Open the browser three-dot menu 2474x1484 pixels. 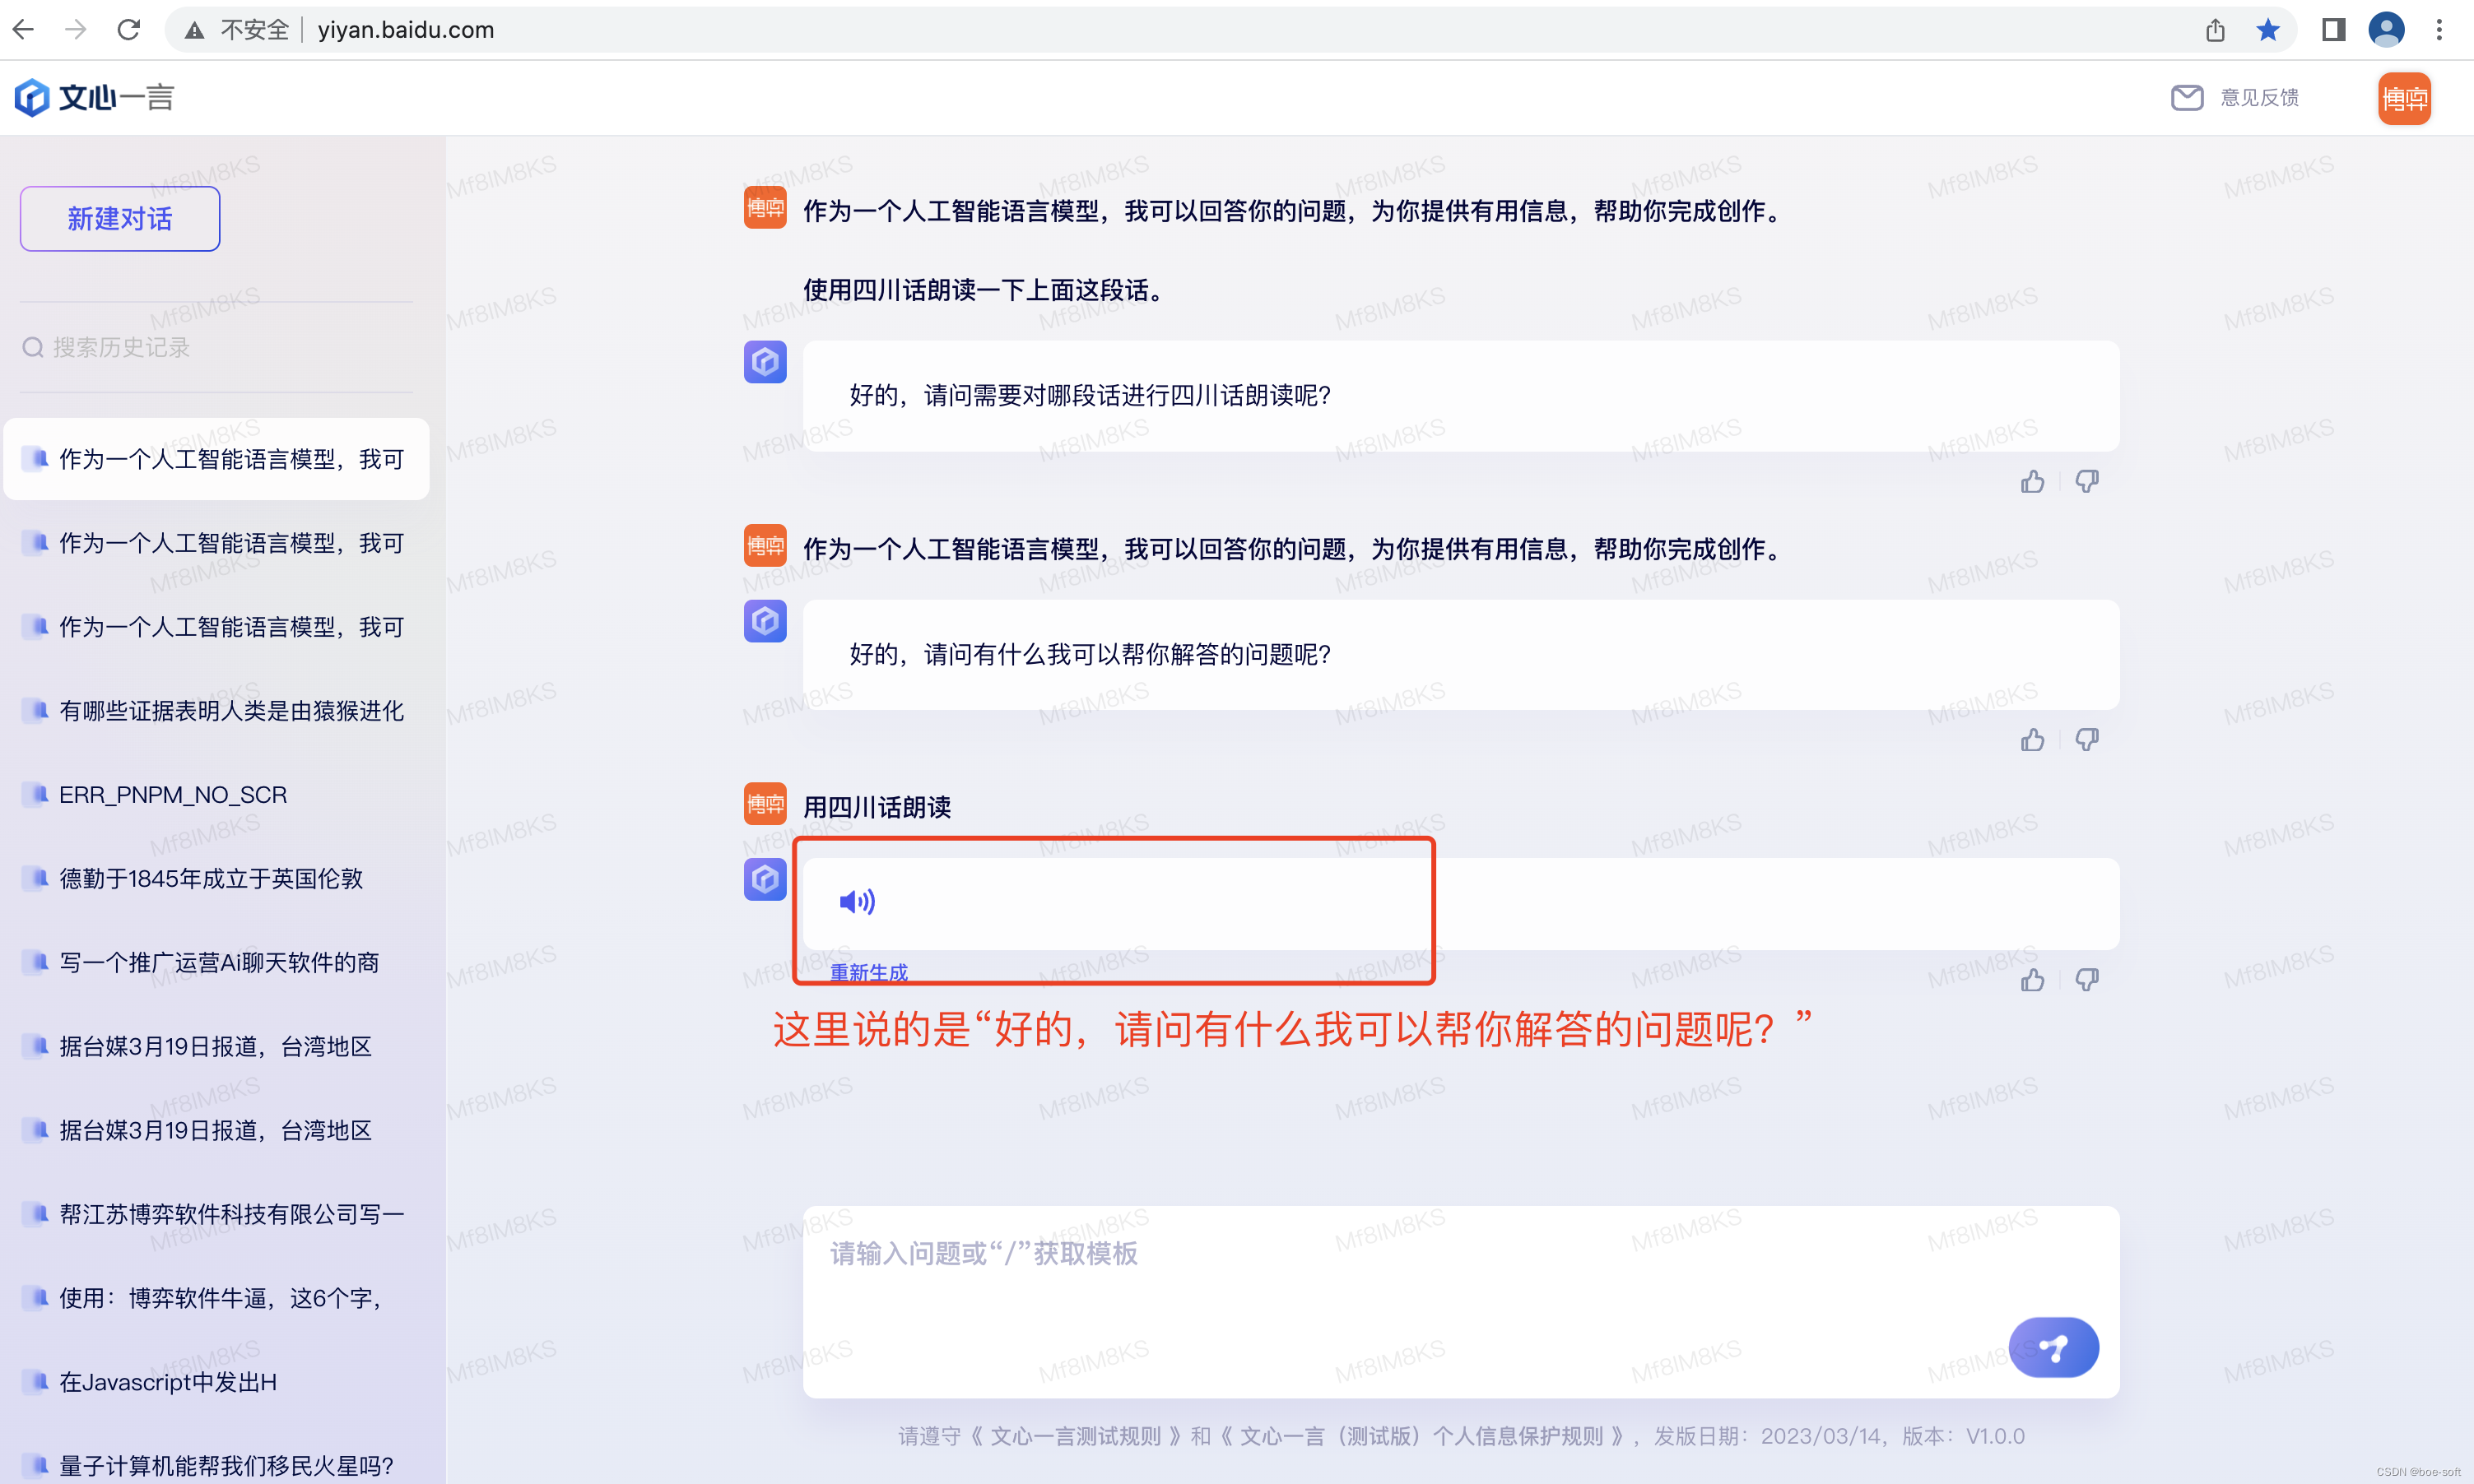pos(2439,30)
